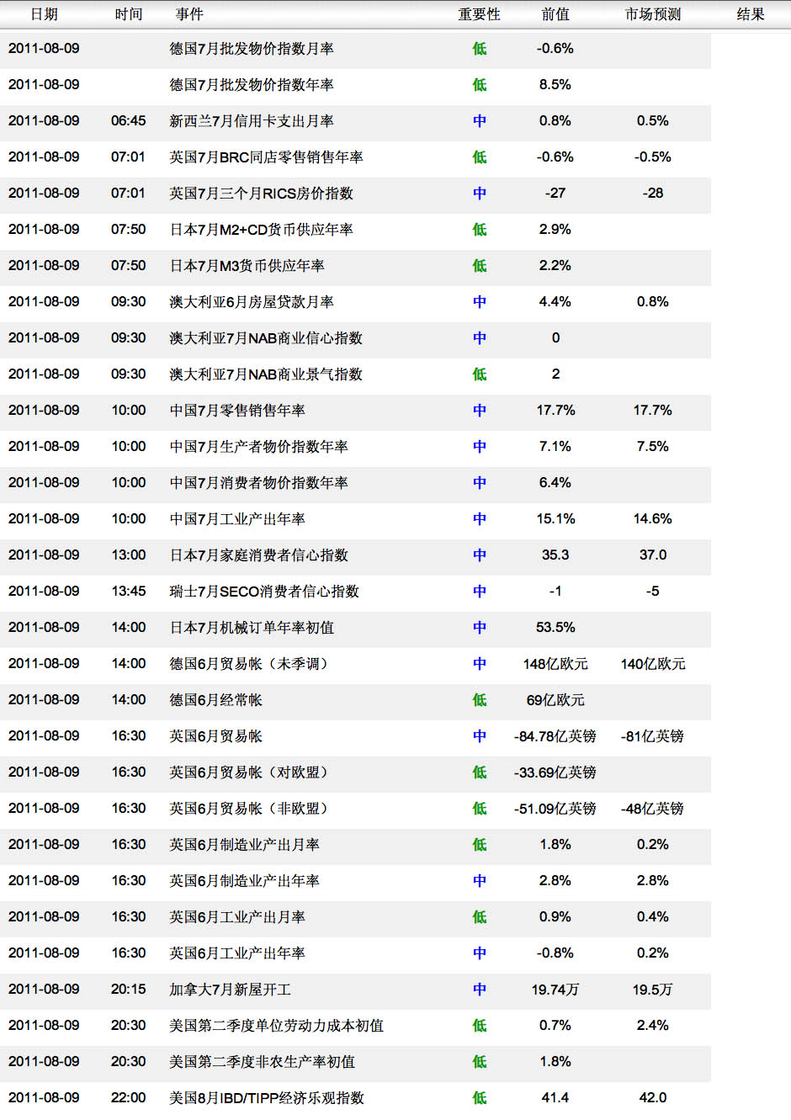This screenshot has height=1120, width=791.
Task: Click importance 中 for 加拿大7月新屋开工
Action: [x=480, y=990]
